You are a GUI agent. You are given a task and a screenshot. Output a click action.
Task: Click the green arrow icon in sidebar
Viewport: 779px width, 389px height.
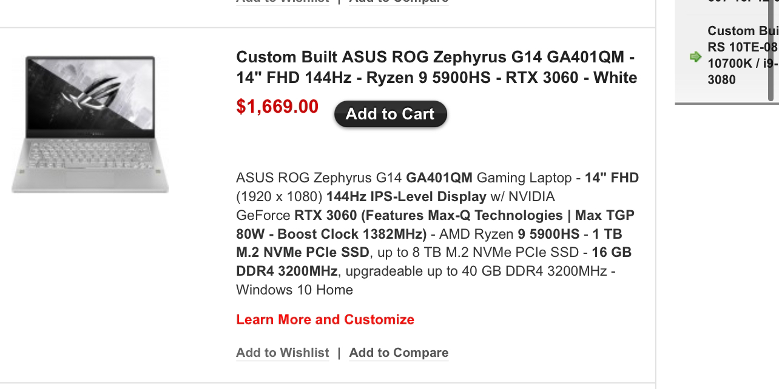click(695, 57)
